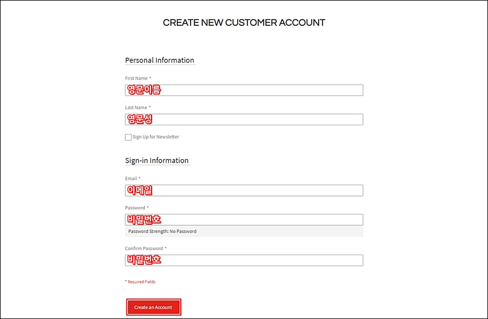Submit with the Create an Account button

pos(153,307)
